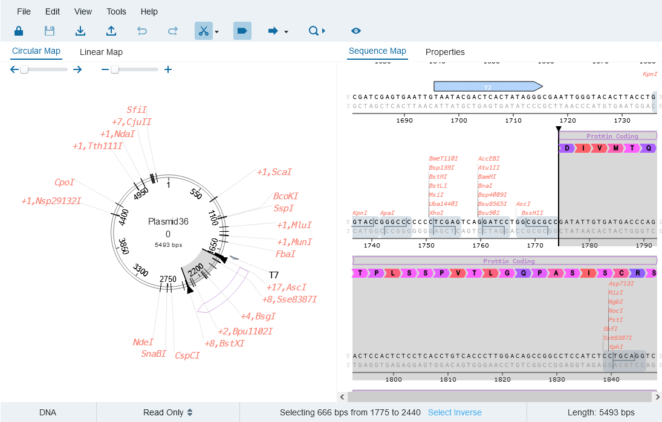Click the lock icon in the toolbar
This screenshot has height=422, width=662.
(x=18, y=30)
